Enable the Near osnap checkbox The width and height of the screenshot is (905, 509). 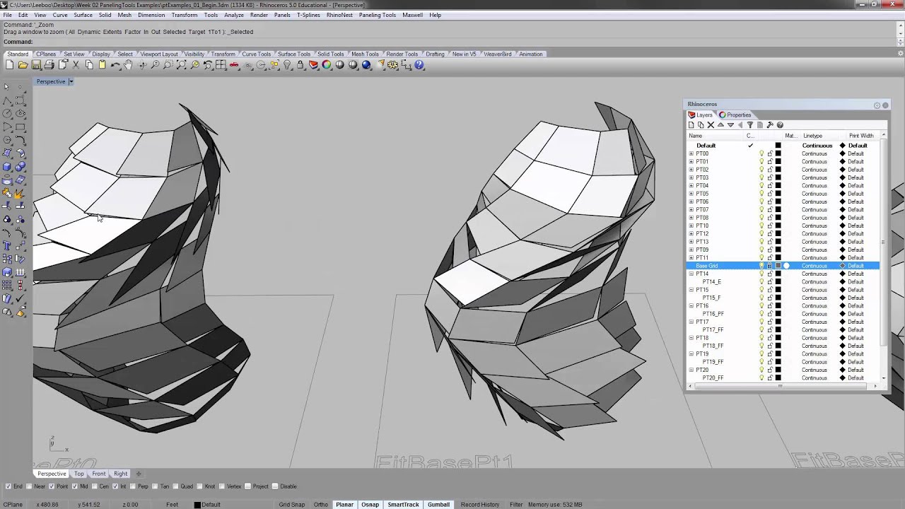click(30, 486)
